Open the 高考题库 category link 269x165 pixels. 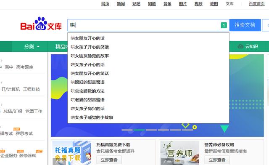pos(25,67)
